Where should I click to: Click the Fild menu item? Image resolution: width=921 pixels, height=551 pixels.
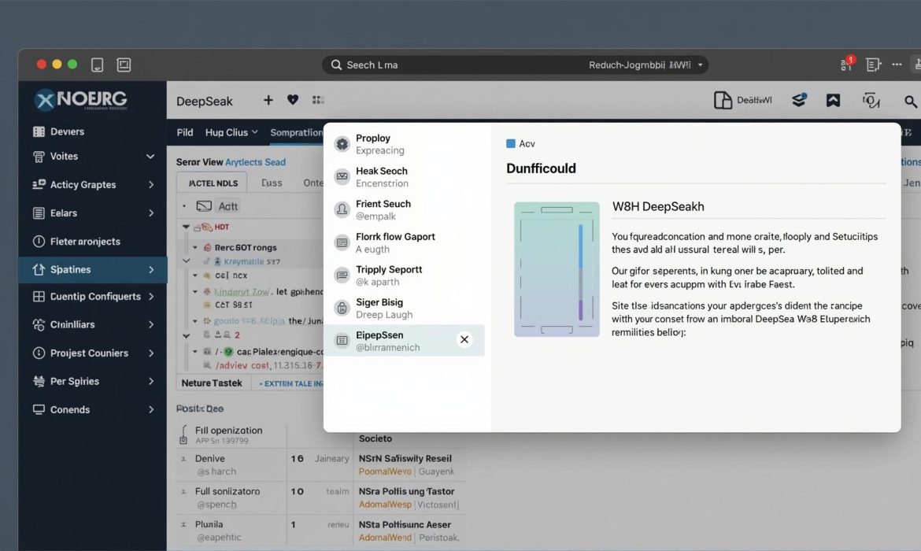point(185,132)
